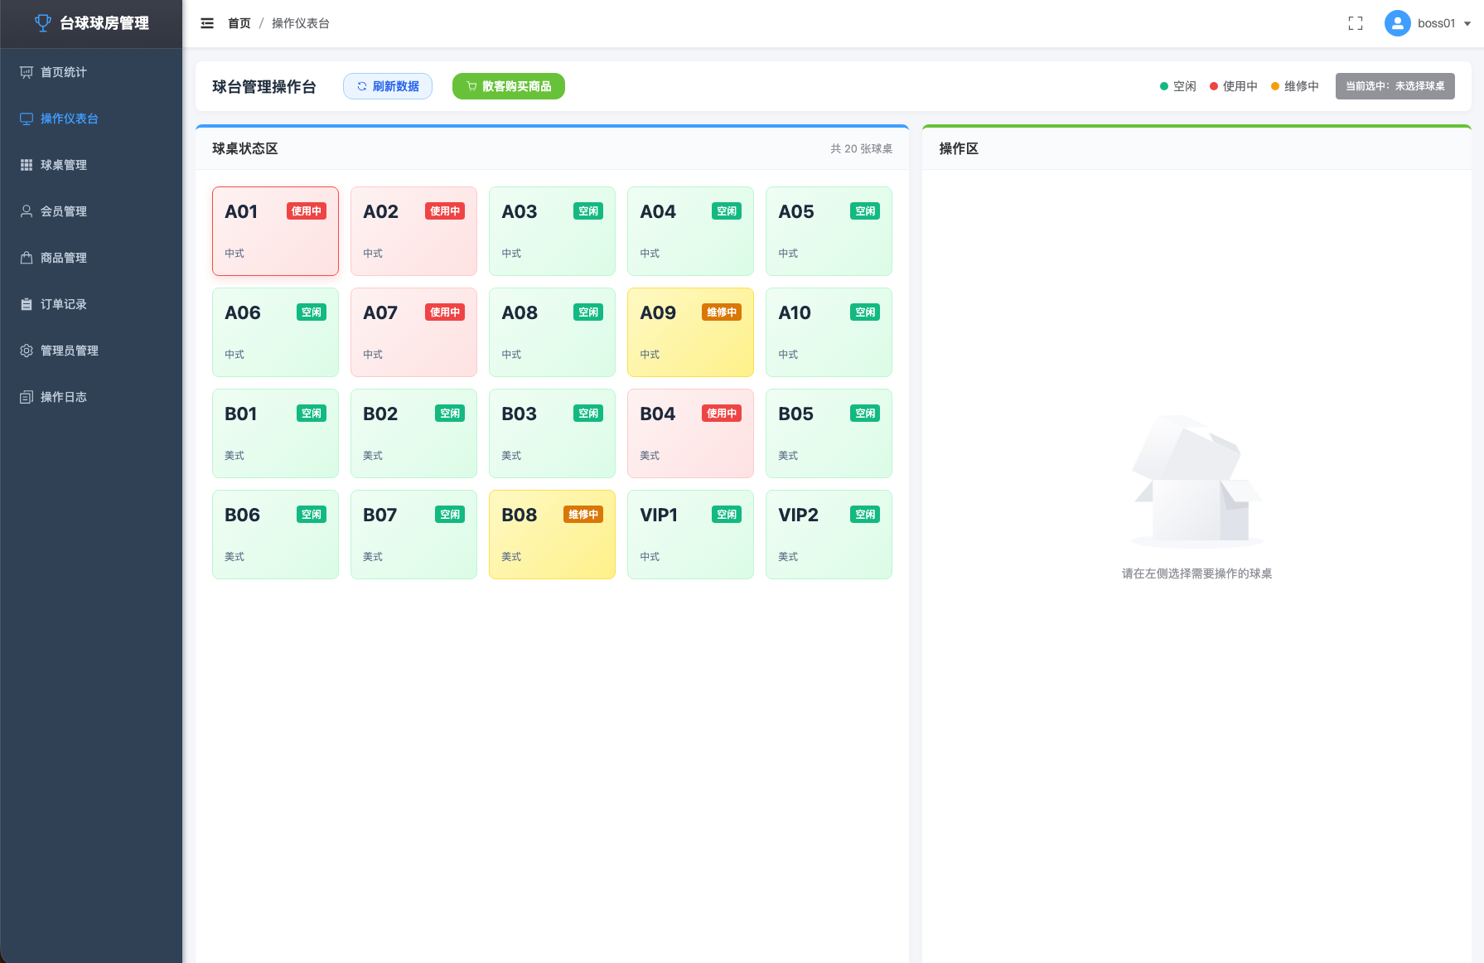Toggle fullscreen mode icon
The width and height of the screenshot is (1484, 963).
click(1356, 23)
